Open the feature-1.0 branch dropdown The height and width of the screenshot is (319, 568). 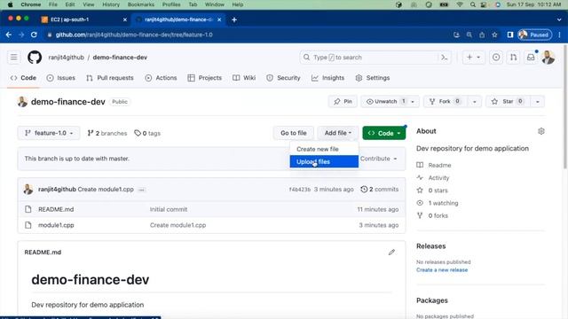(x=49, y=133)
